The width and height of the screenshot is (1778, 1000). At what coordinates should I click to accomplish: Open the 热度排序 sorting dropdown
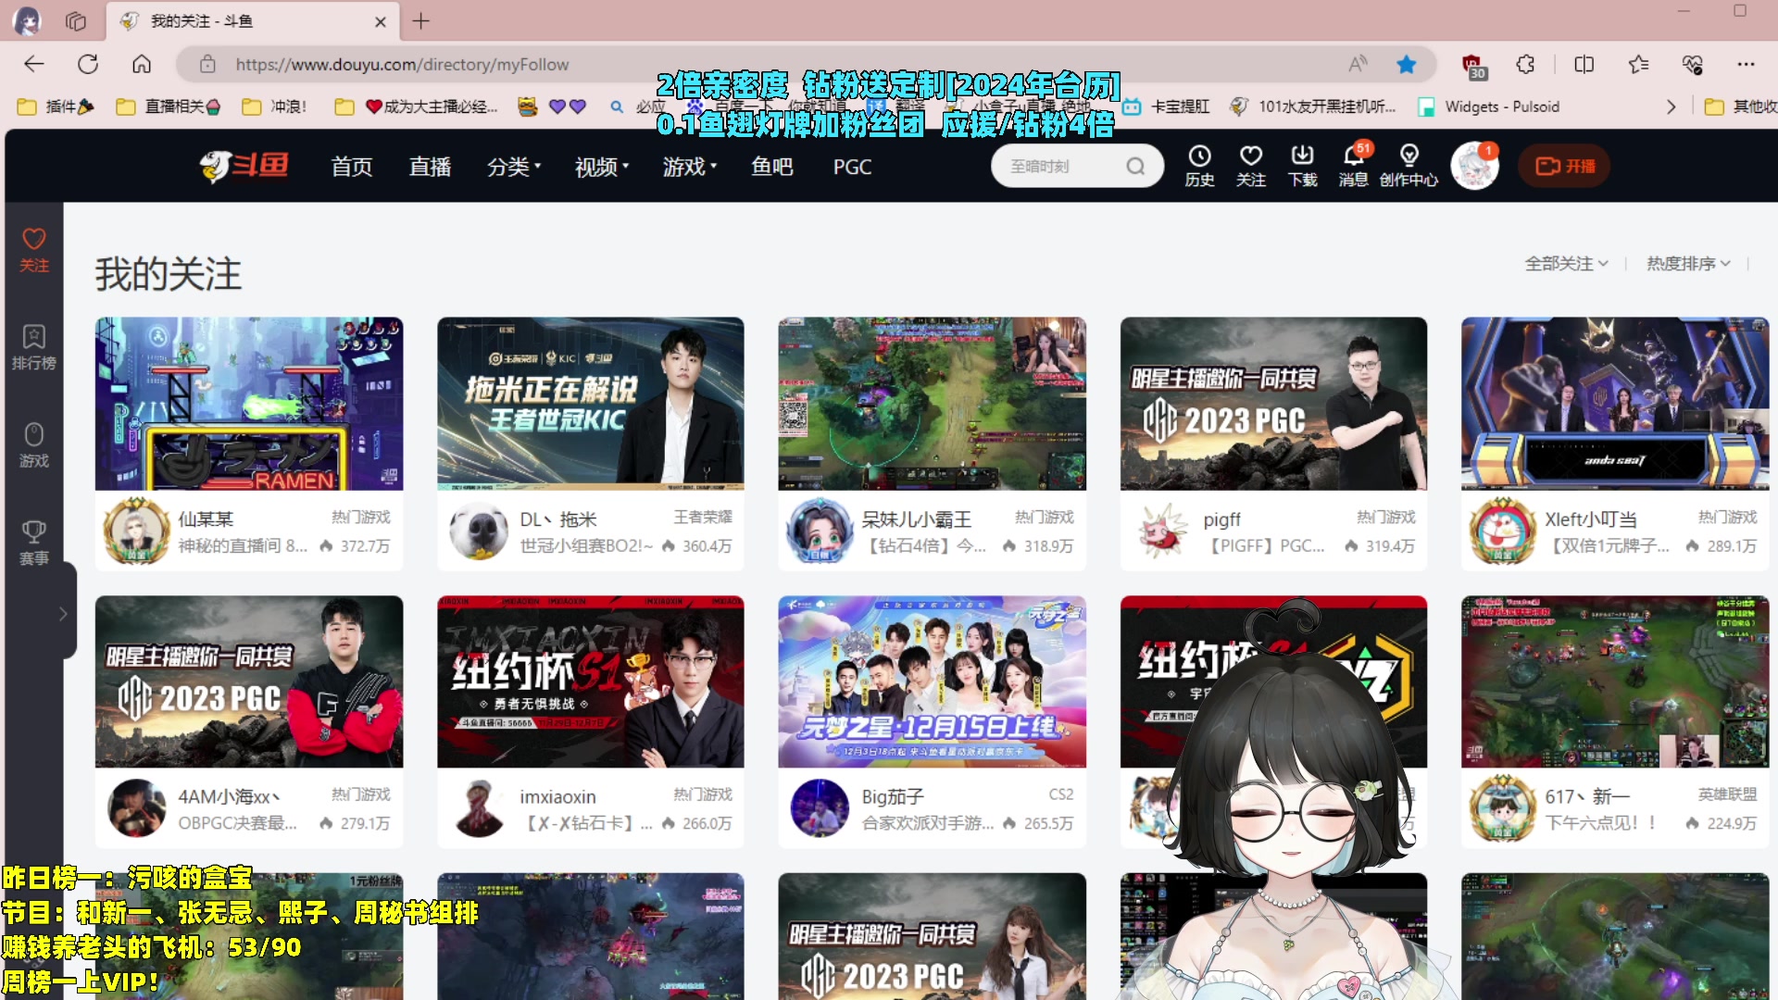[x=1685, y=263]
